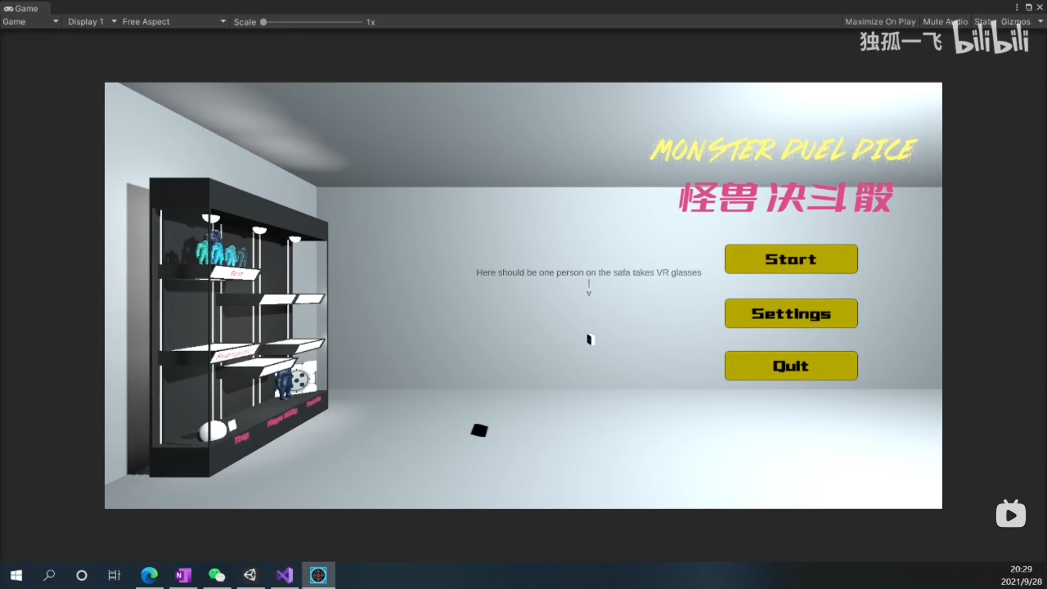Click the Scale slider handle
This screenshot has height=589, width=1047.
263,22
